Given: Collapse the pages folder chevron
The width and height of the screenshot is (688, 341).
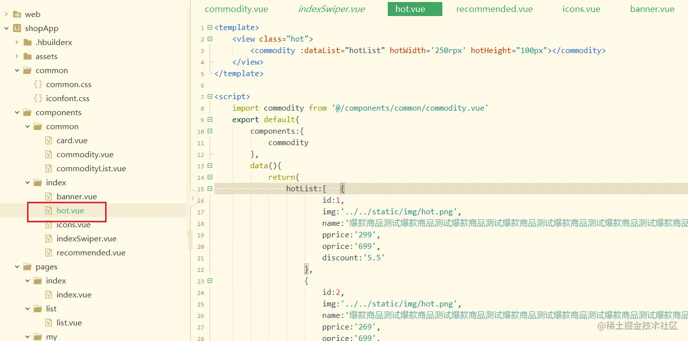Looking at the screenshot, I should 17,267.
